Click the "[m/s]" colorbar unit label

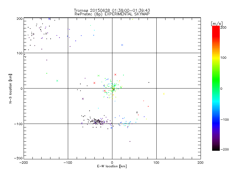pos(217,24)
